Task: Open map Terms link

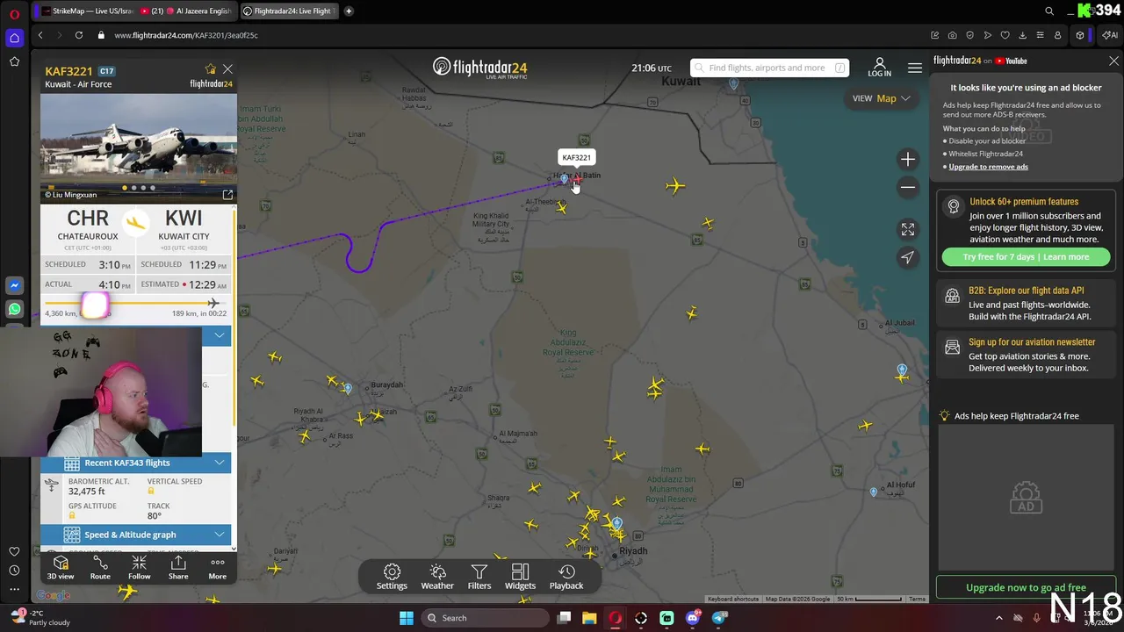Action: [917, 599]
